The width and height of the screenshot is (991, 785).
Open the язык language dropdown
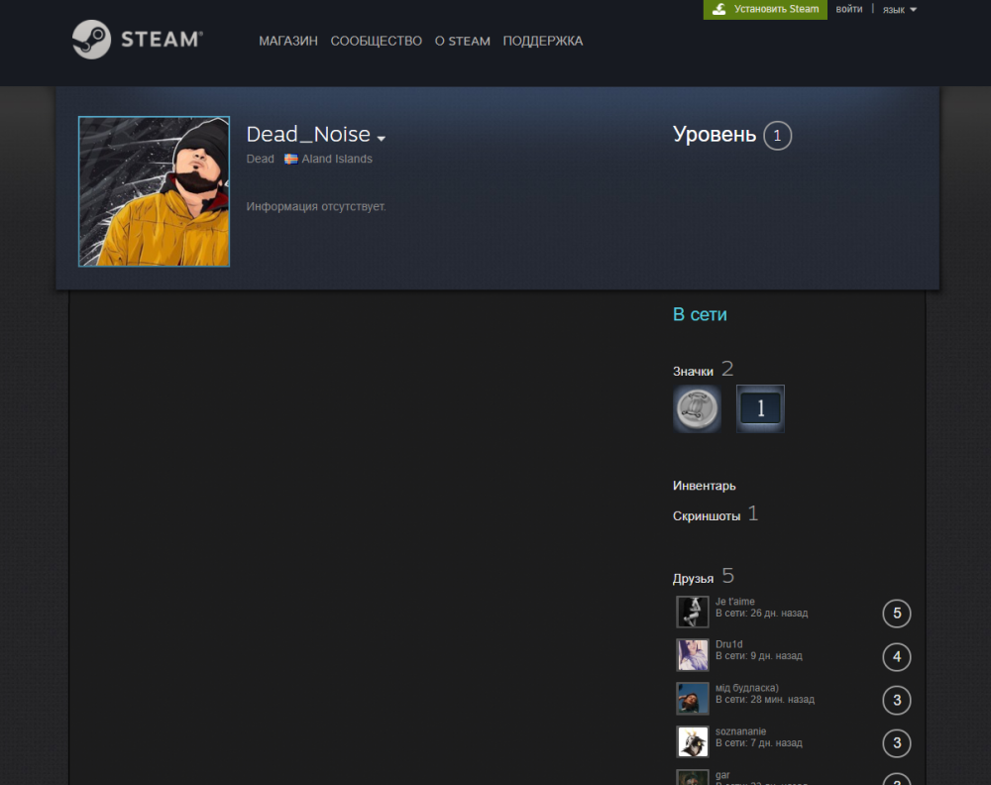[x=900, y=10]
